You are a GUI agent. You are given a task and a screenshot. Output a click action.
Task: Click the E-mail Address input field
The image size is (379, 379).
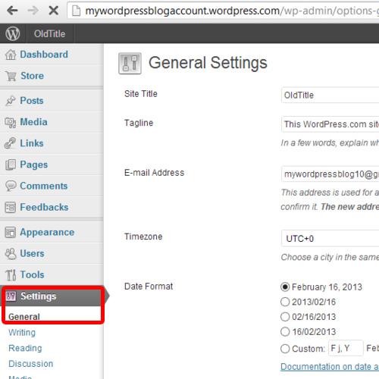[330, 174]
